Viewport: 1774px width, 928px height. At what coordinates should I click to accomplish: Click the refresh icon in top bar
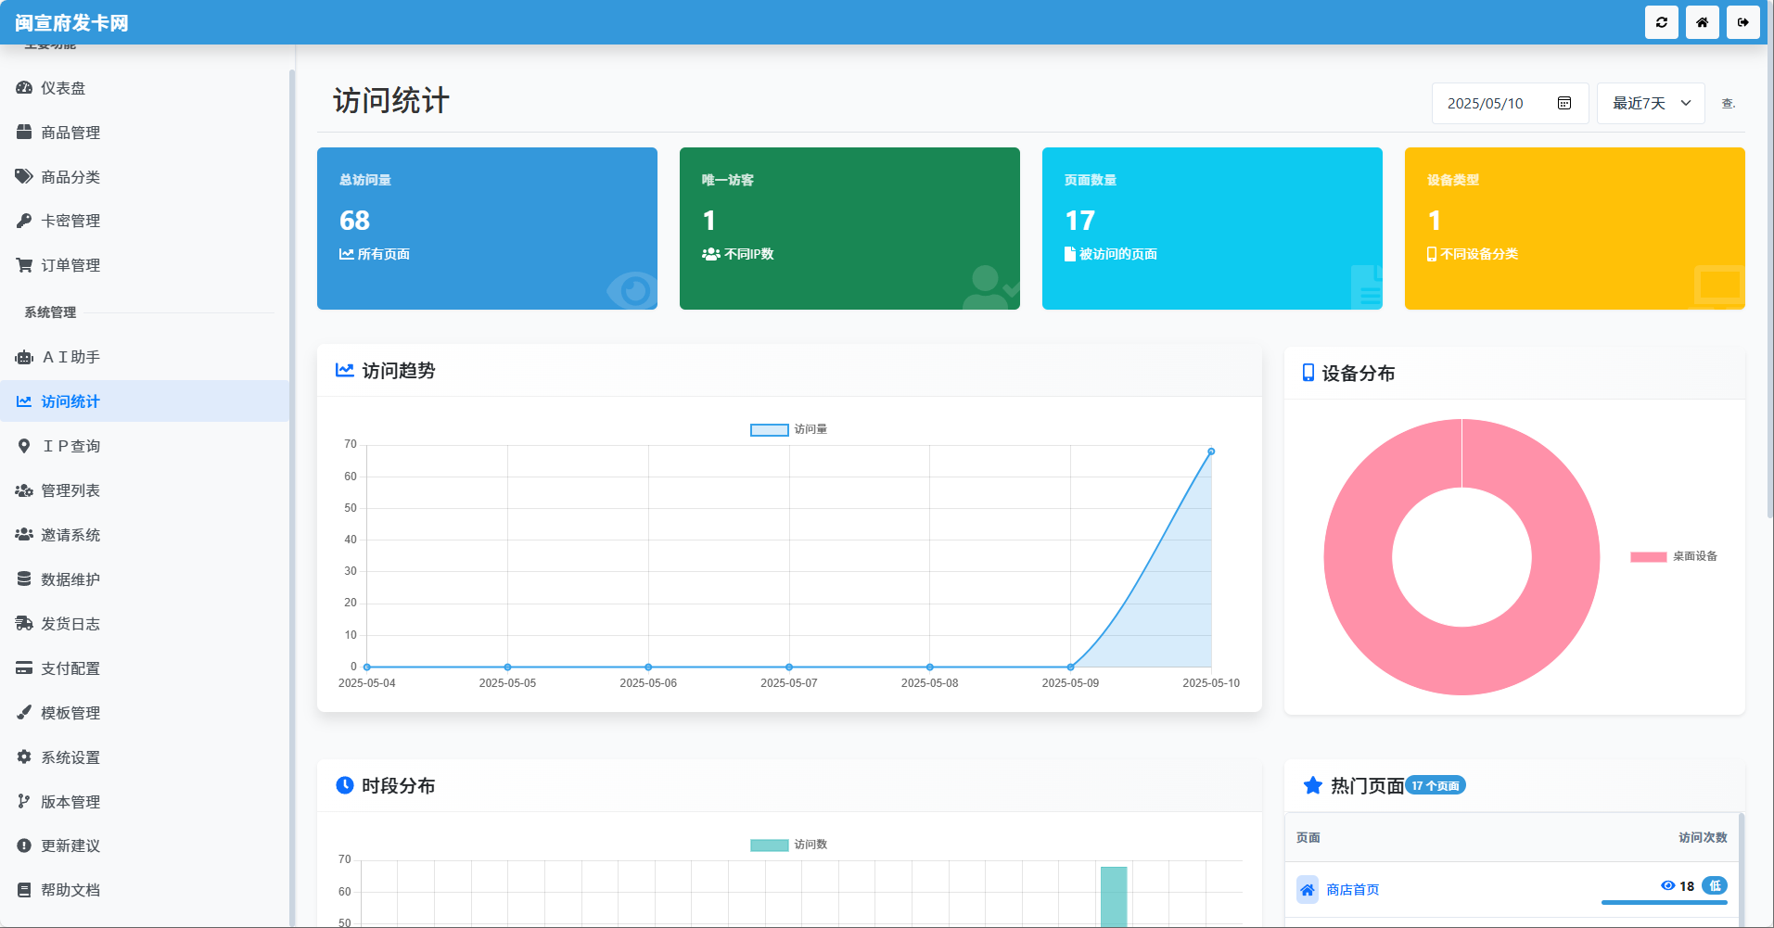(x=1661, y=22)
